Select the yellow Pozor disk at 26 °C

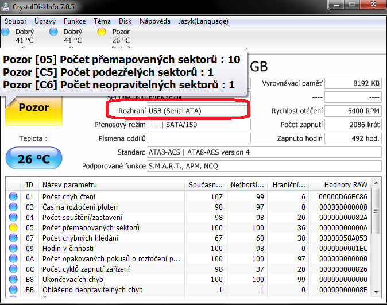[114, 36]
